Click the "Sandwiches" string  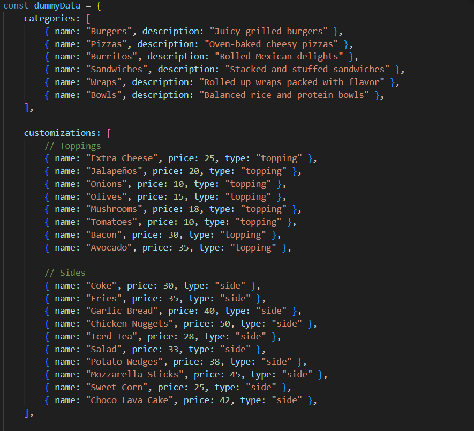[117, 70]
